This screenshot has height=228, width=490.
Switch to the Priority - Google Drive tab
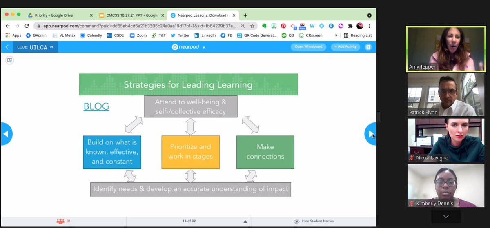click(60, 15)
